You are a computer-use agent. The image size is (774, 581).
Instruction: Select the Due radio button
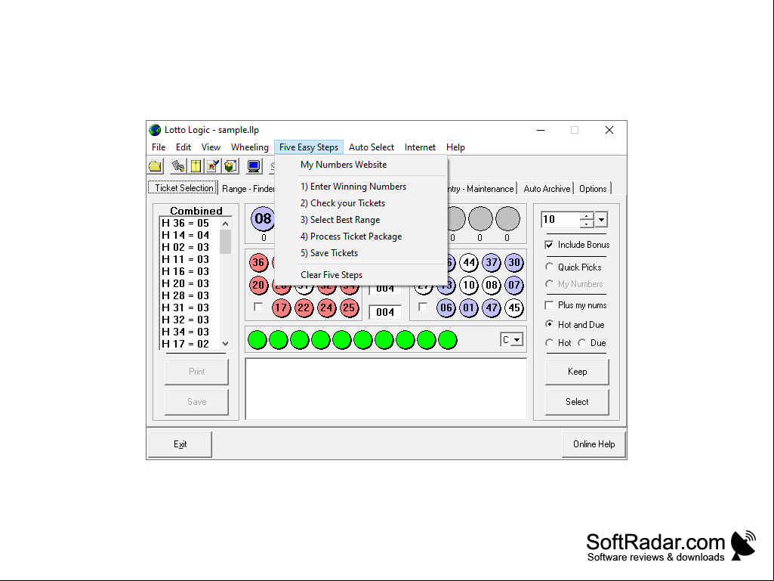coord(582,342)
